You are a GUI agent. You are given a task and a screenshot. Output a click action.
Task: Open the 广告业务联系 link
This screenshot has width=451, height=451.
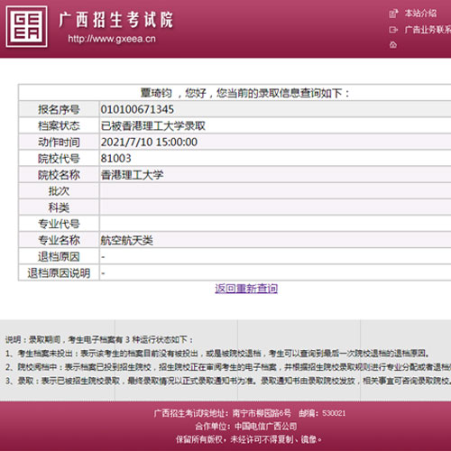click(428, 30)
